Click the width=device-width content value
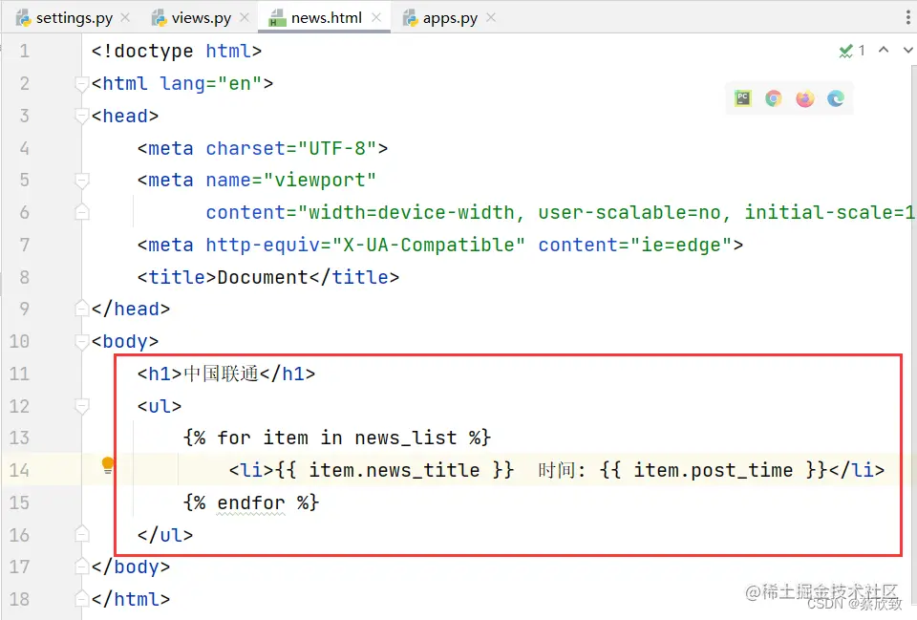 [411, 213]
